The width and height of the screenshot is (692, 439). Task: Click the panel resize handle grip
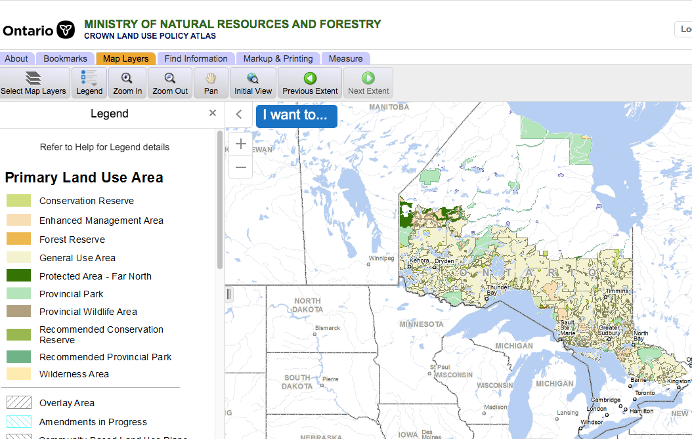228,294
